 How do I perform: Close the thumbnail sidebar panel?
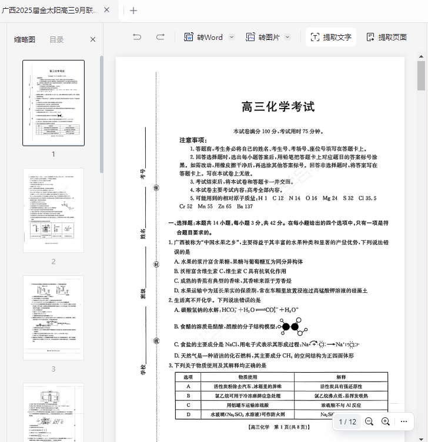pos(93,39)
